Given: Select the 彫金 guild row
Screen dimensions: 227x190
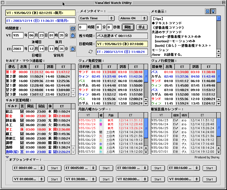Looking at the screenshot, I should pyautogui.click(x=39, y=116).
